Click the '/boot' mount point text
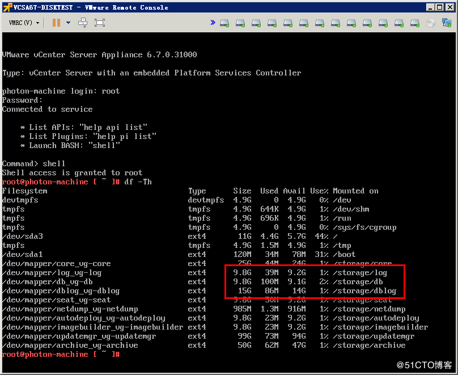 (344, 254)
